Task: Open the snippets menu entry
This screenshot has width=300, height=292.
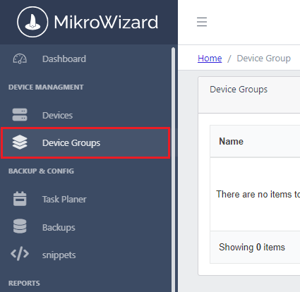Action: click(x=85, y=255)
